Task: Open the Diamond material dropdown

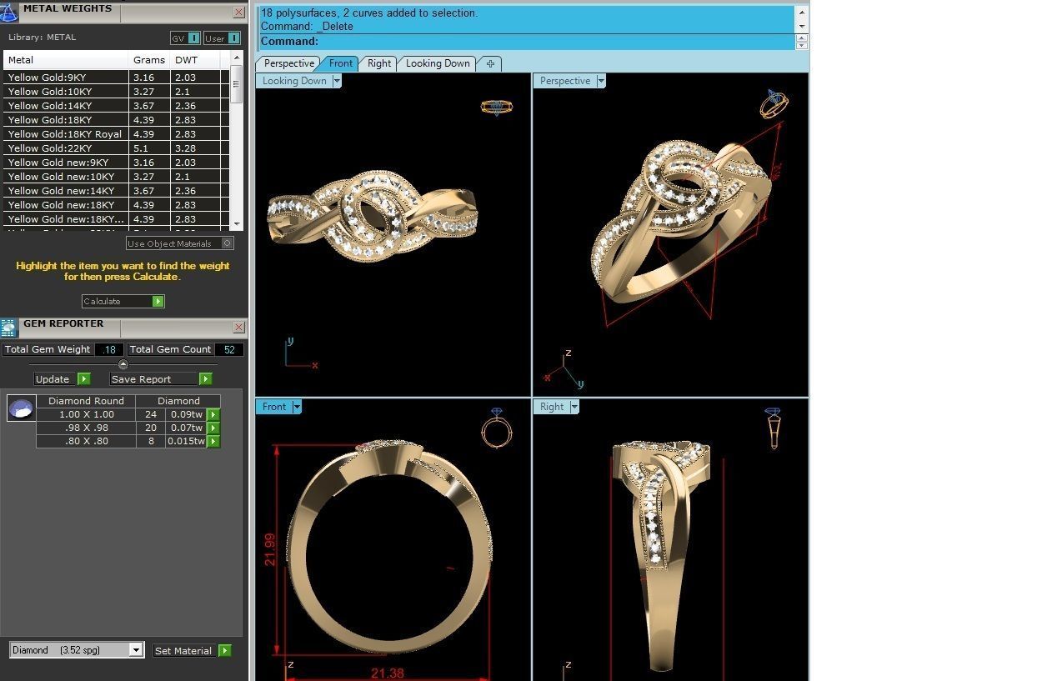Action: point(136,650)
